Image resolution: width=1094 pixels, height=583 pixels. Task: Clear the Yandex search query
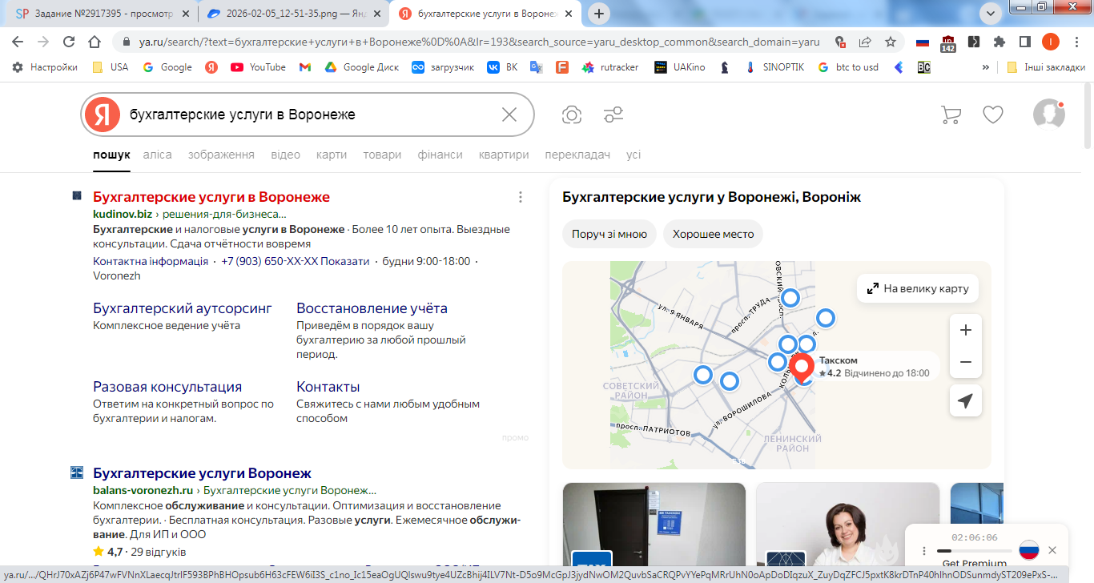pos(509,115)
